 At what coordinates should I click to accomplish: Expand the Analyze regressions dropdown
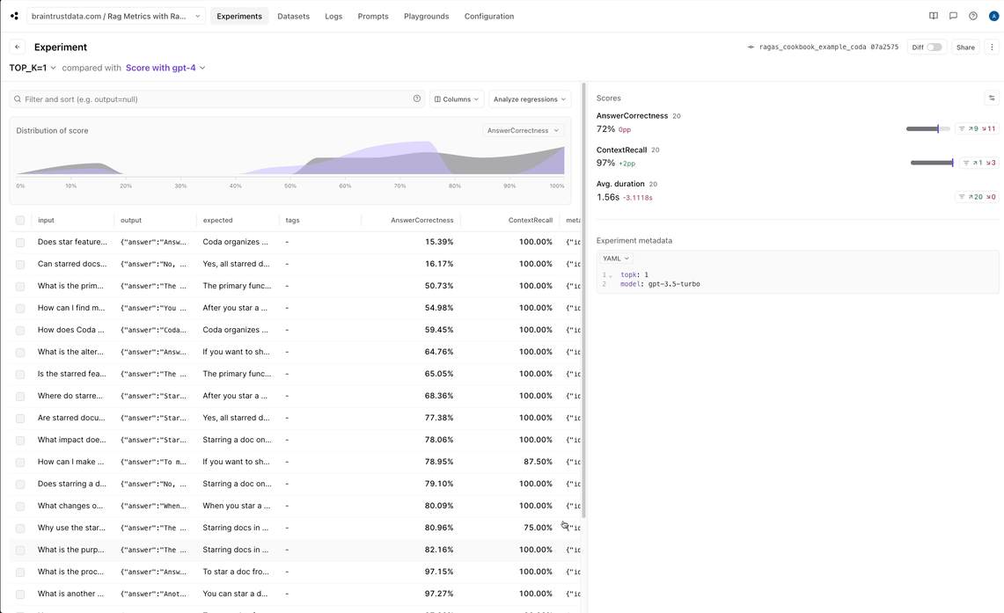pos(529,99)
